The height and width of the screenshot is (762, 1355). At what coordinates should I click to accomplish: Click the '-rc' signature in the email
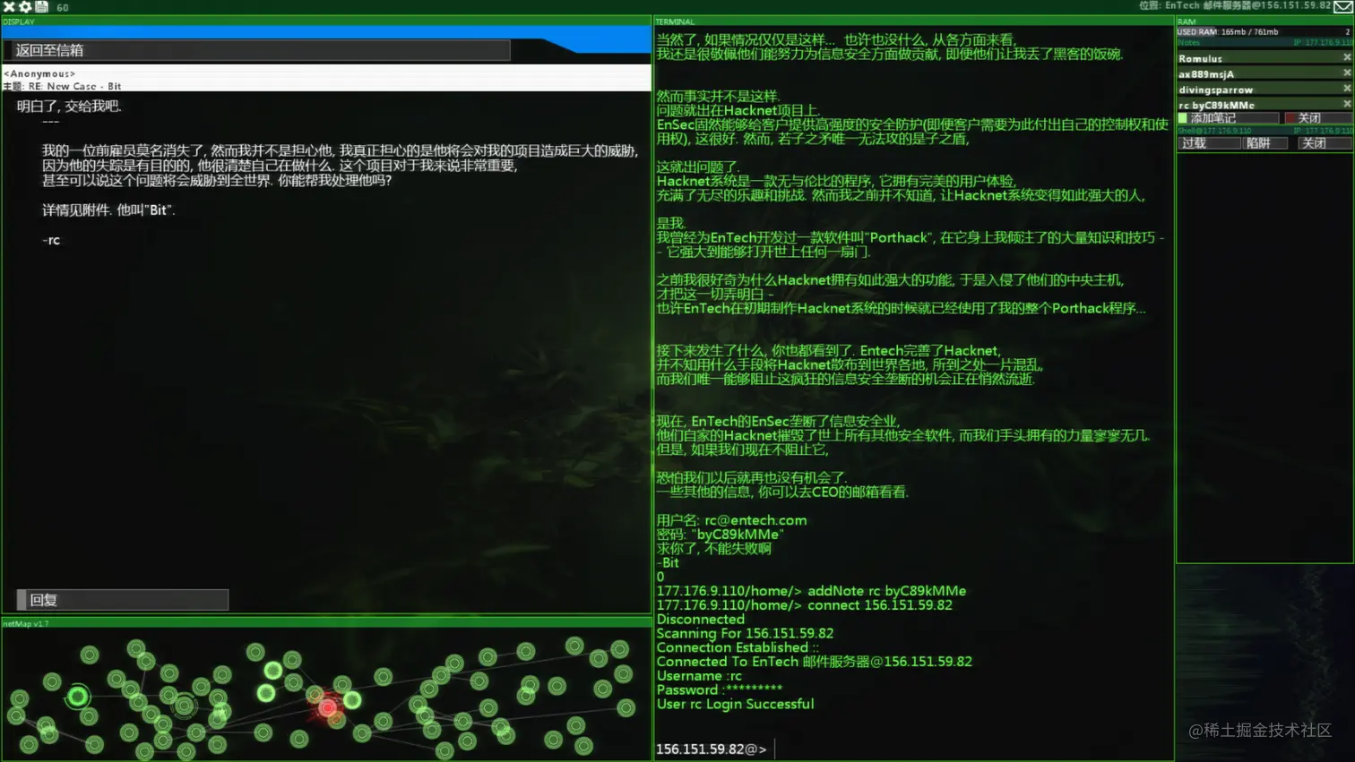click(51, 240)
